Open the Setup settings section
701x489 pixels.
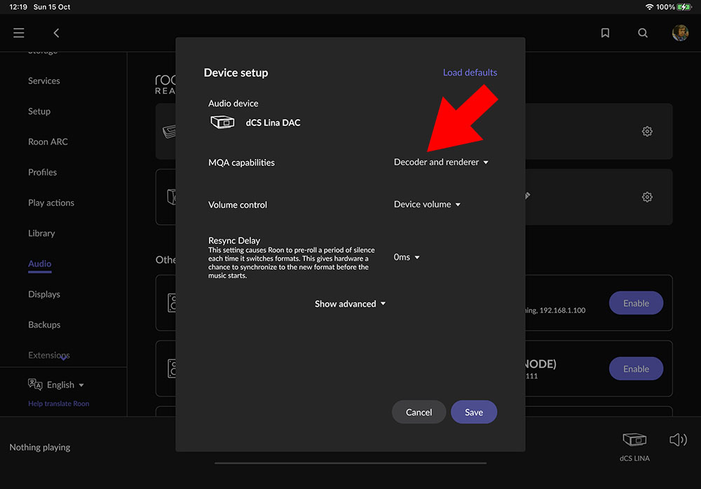(39, 111)
